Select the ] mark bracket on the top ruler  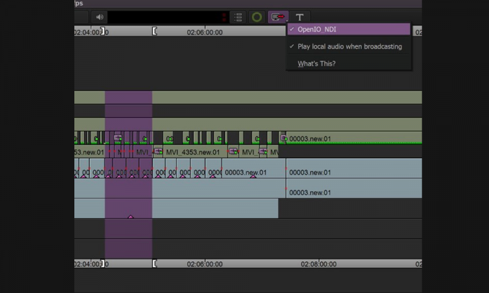[102, 31]
